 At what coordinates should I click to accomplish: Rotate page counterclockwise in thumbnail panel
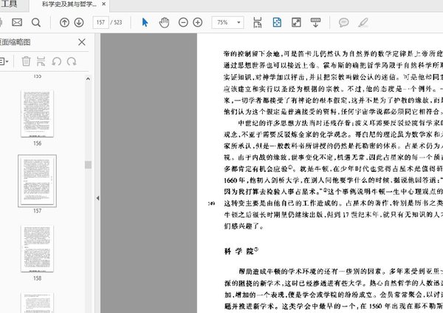click(x=57, y=61)
